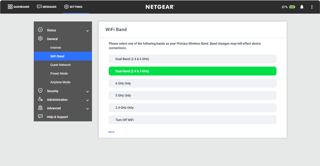Screen dimensions: 320x166
Task: Open the WiFi Band sidebar item
Action: point(63,56)
